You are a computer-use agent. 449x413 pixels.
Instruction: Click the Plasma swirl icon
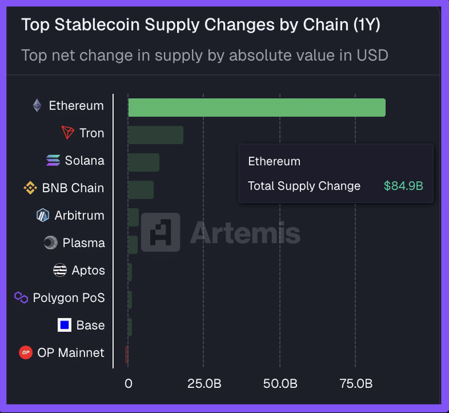[51, 243]
